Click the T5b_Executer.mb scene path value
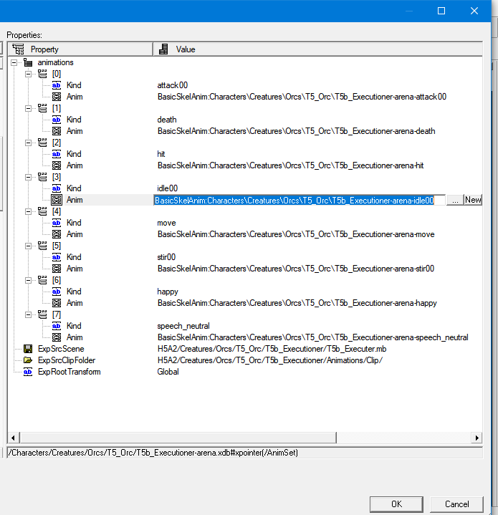This screenshot has width=498, height=515. (272, 349)
